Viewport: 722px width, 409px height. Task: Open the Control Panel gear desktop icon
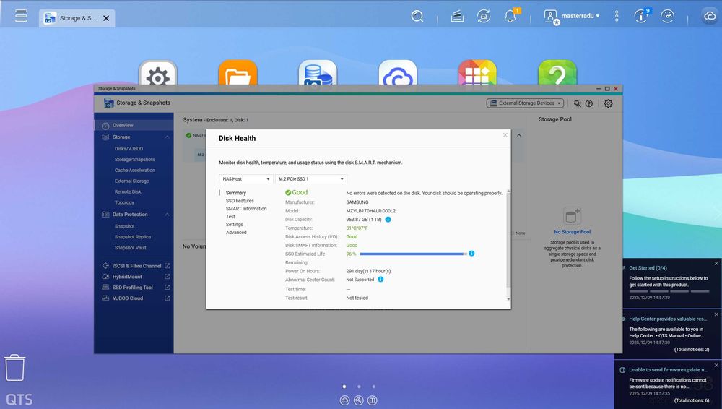(x=158, y=73)
